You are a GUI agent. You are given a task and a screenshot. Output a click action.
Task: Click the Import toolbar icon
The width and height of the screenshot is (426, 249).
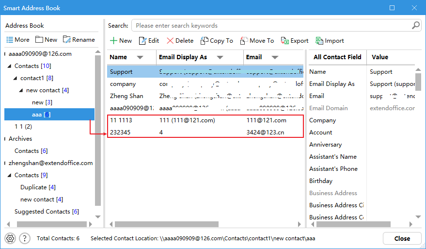pos(319,41)
